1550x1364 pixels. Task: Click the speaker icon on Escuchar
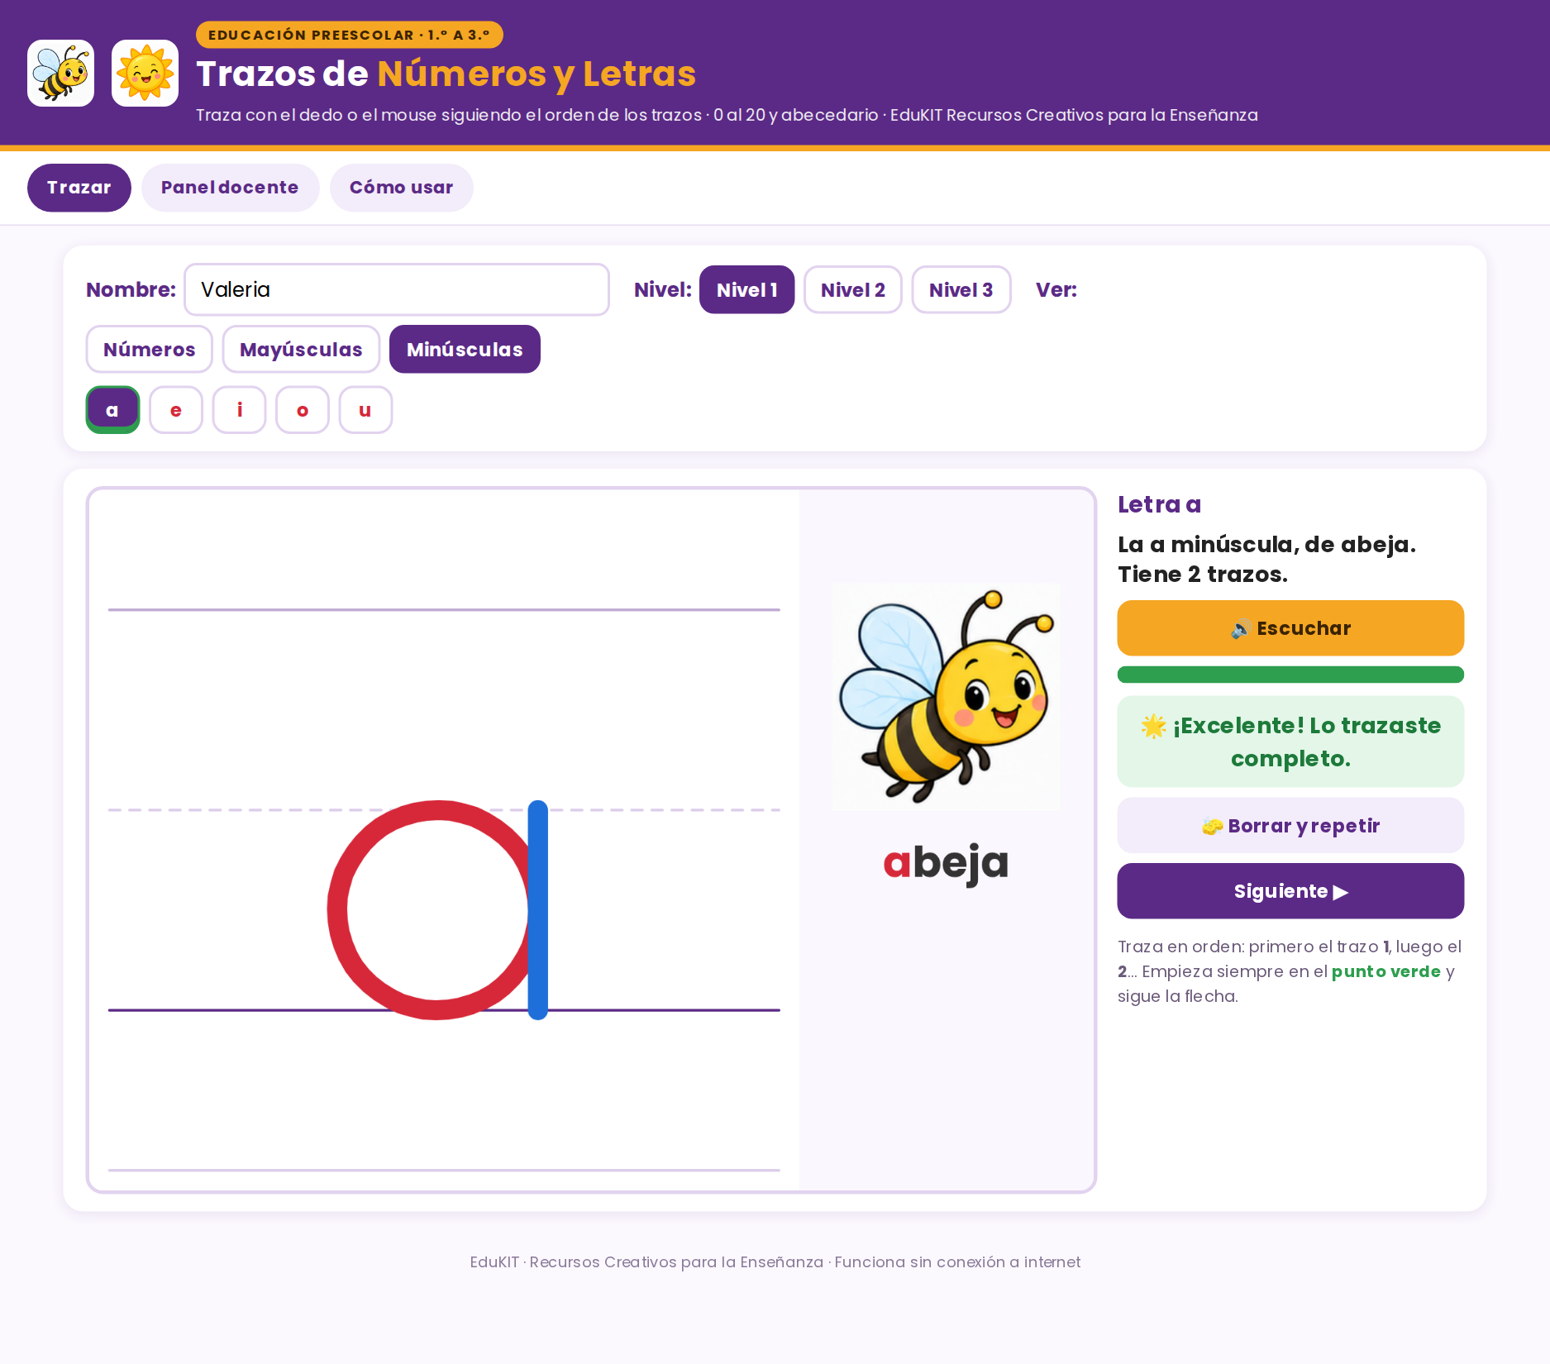pyautogui.click(x=1241, y=628)
